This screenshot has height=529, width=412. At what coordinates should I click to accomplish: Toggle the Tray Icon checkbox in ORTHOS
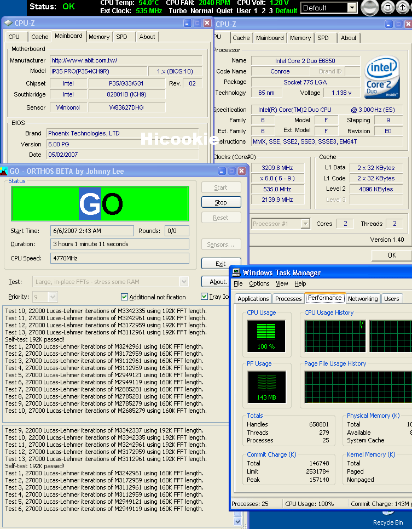click(x=204, y=297)
